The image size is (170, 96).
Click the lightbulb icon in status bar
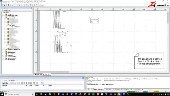coord(161,92)
